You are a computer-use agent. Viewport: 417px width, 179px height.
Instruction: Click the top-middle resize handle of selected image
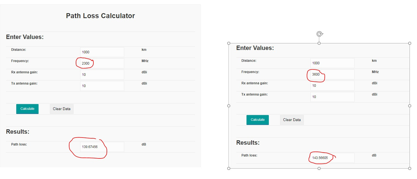(319, 43)
